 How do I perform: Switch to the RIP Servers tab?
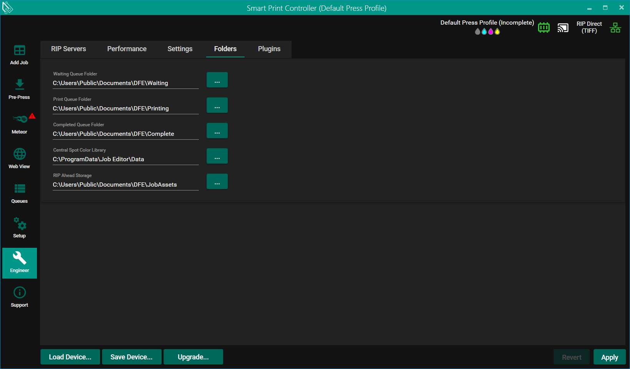point(68,49)
